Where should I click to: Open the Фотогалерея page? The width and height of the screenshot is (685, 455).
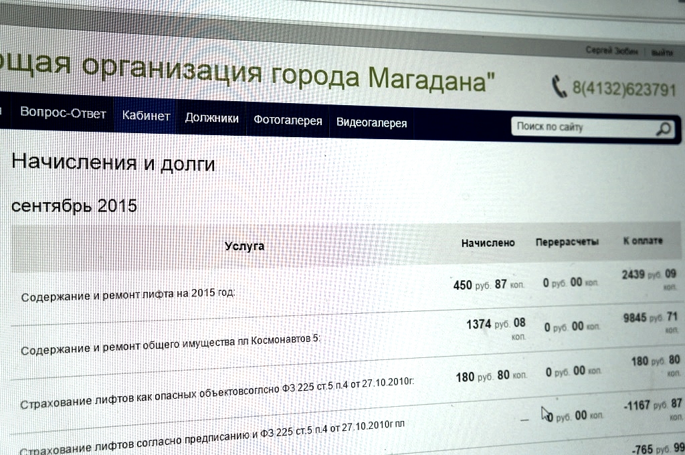[x=288, y=119]
